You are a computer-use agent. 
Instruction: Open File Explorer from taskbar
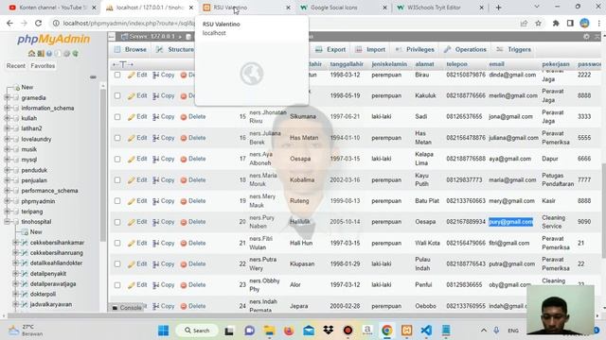[x=269, y=331]
